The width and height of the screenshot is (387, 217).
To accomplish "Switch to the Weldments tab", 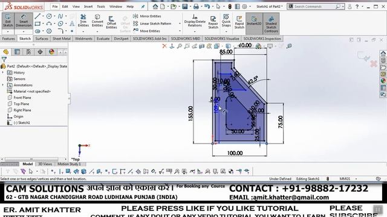I will click(83, 39).
